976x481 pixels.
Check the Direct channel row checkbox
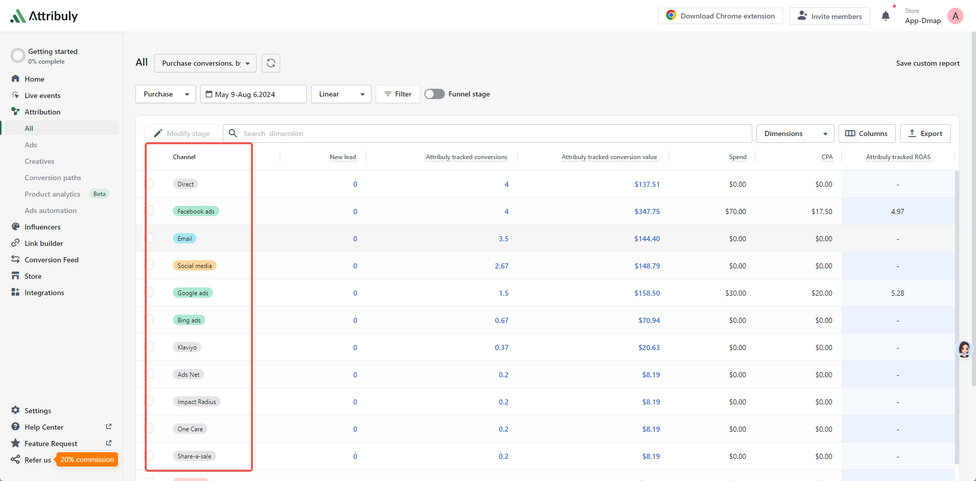[149, 183]
